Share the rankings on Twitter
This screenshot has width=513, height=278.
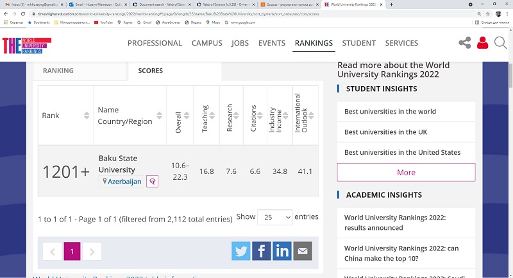pos(241,251)
